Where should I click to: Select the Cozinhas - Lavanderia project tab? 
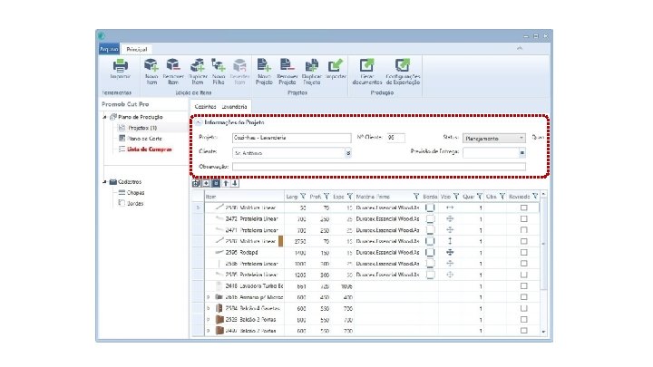[x=220, y=107]
